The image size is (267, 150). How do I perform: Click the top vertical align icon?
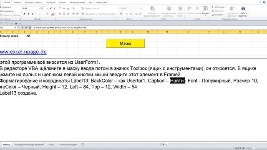click(60, 8)
